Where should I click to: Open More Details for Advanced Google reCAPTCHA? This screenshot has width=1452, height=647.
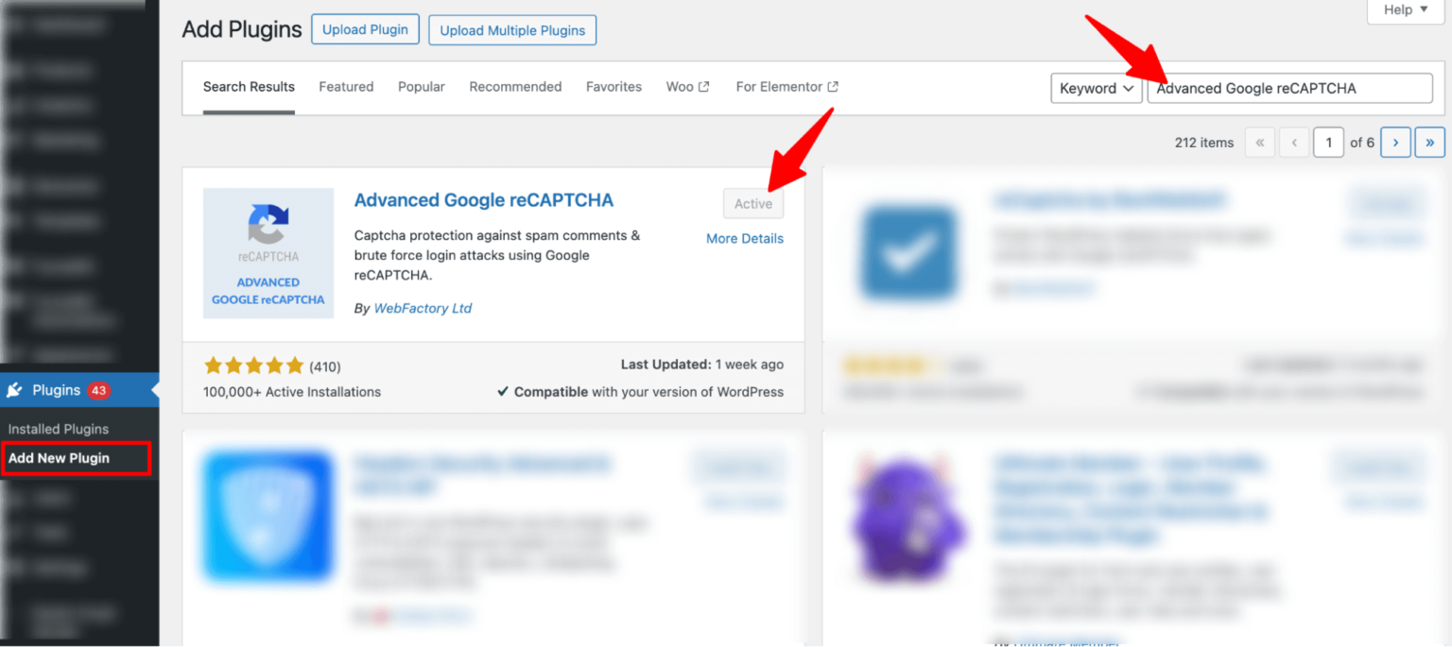coord(744,239)
